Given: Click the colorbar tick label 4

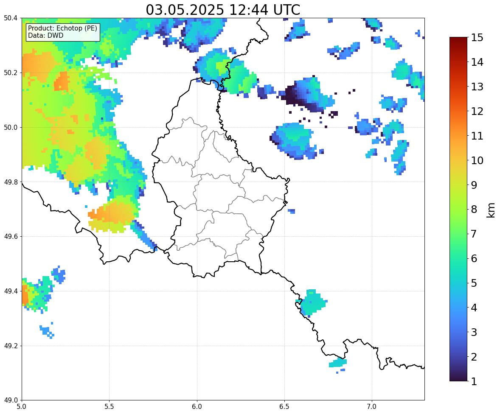Looking at the screenshot, I should coord(474,308).
